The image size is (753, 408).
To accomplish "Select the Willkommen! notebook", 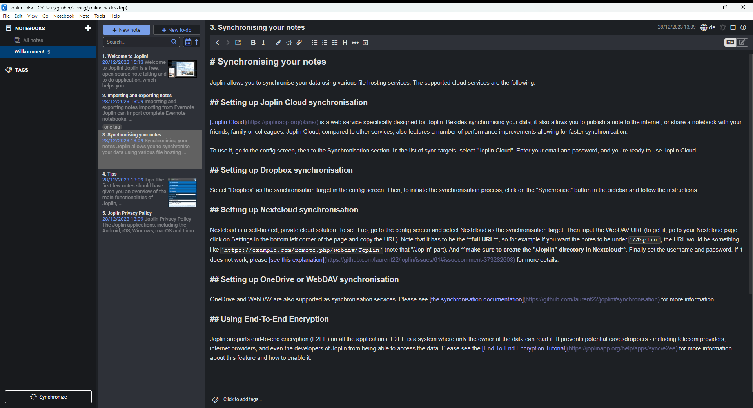I will click(x=48, y=52).
